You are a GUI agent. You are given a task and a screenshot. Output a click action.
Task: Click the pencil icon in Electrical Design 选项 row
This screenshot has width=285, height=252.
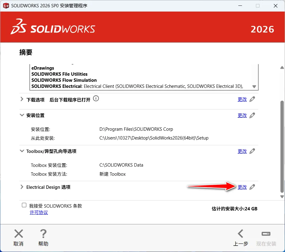tap(252, 187)
